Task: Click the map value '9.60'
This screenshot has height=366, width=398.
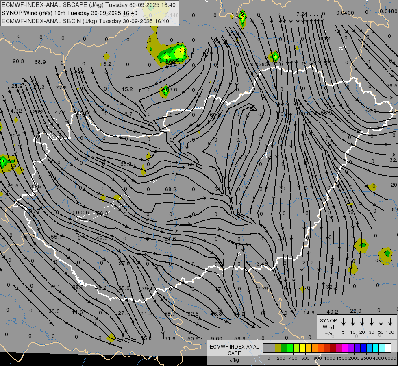Action: tap(217, 338)
